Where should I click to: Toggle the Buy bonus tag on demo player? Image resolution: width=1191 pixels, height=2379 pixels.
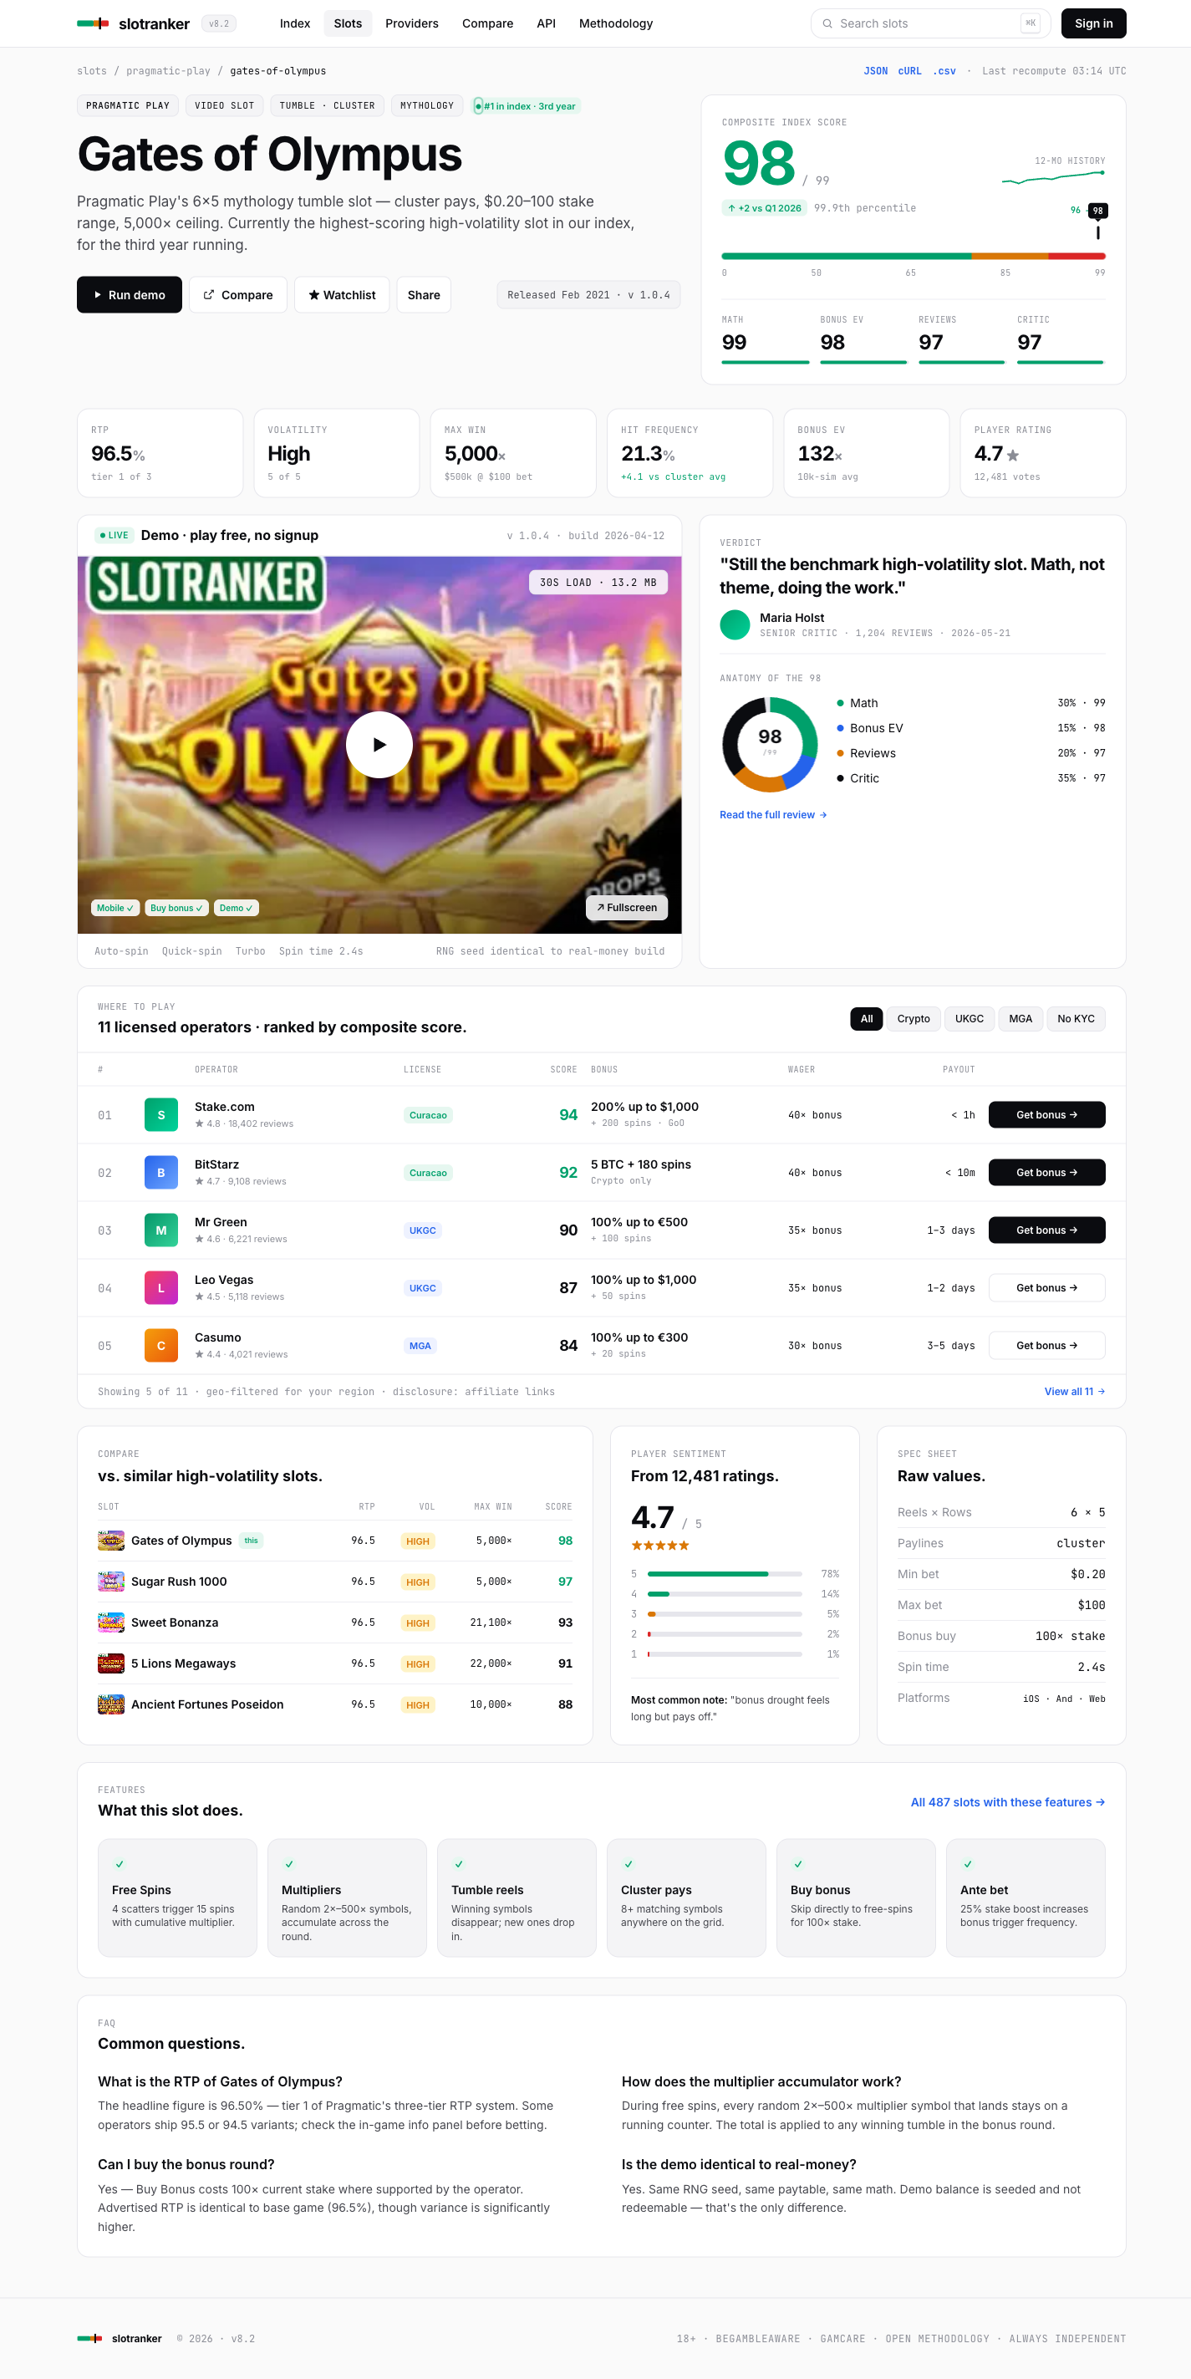coord(176,908)
